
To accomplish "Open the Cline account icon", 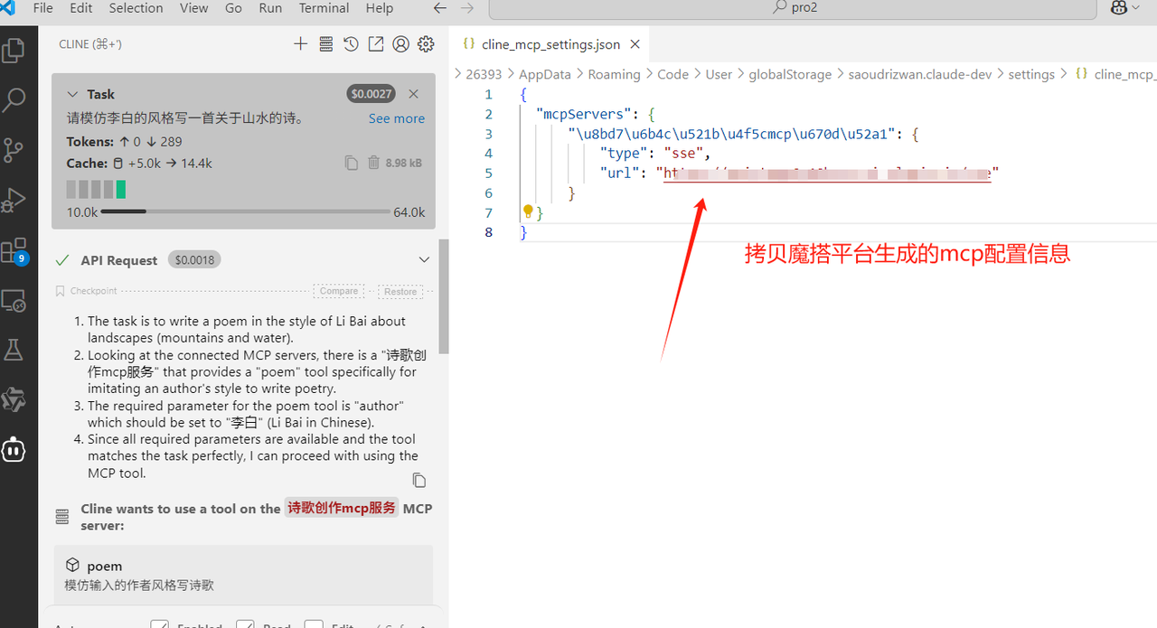I will click(400, 44).
